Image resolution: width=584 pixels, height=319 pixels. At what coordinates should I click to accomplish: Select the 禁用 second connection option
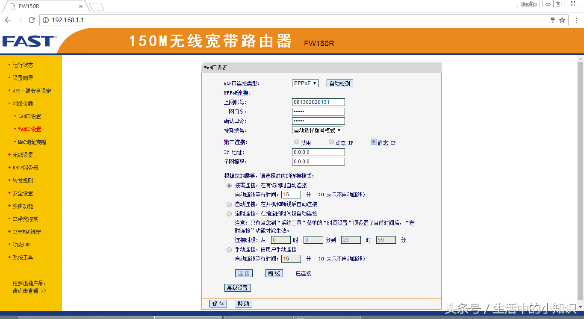(297, 142)
